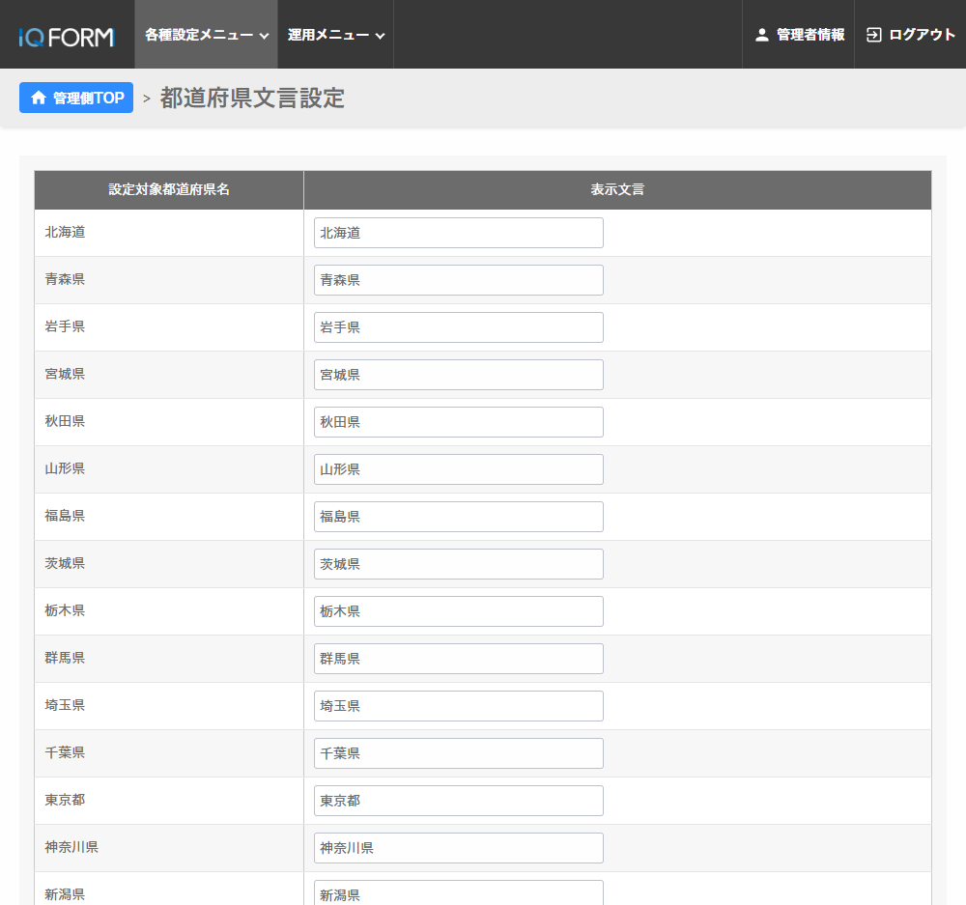Screen dimensions: 966x905
Task: Click the 埼玉県 input field
Action: [458, 706]
